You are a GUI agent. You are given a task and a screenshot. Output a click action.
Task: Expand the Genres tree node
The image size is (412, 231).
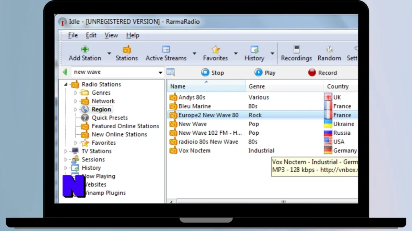coord(76,93)
